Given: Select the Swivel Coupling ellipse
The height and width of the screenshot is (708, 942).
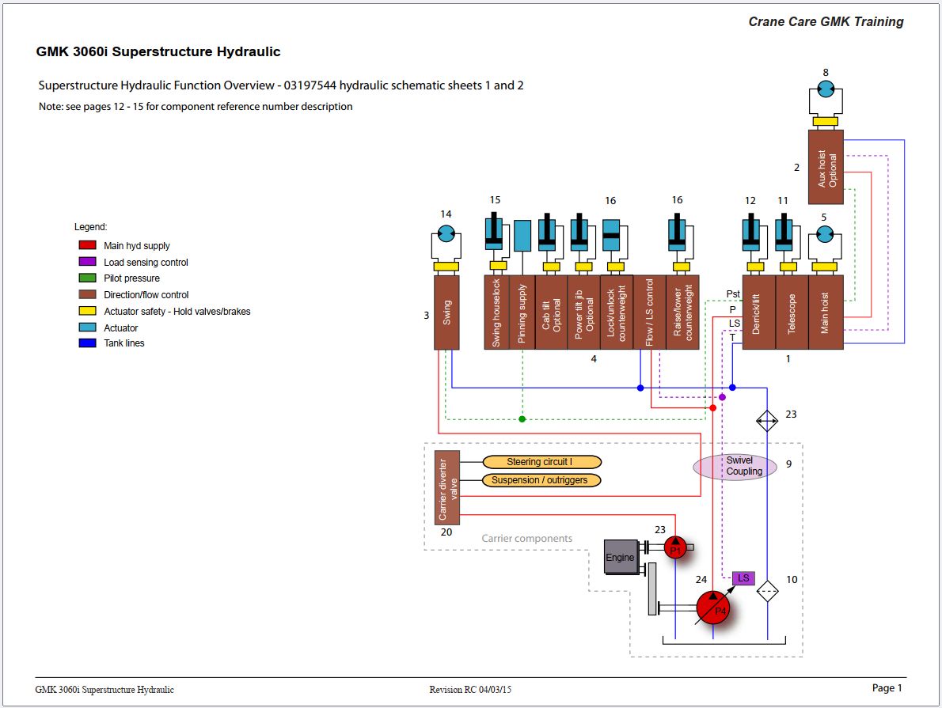Looking at the screenshot, I should (x=735, y=467).
